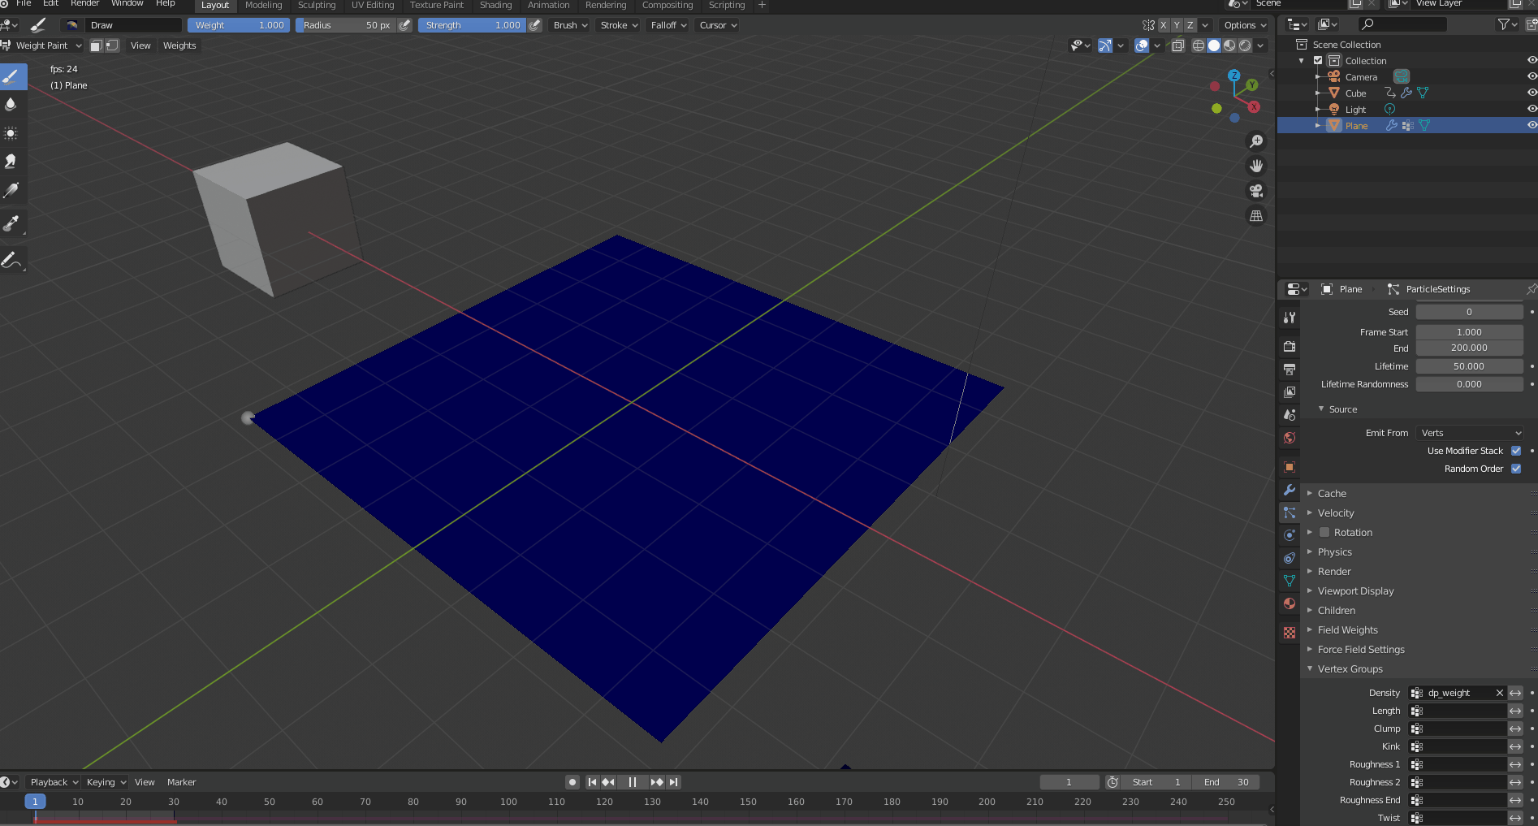The width and height of the screenshot is (1538, 826).
Task: Select the Sample Weight eyedropper tool
Action: click(x=11, y=223)
